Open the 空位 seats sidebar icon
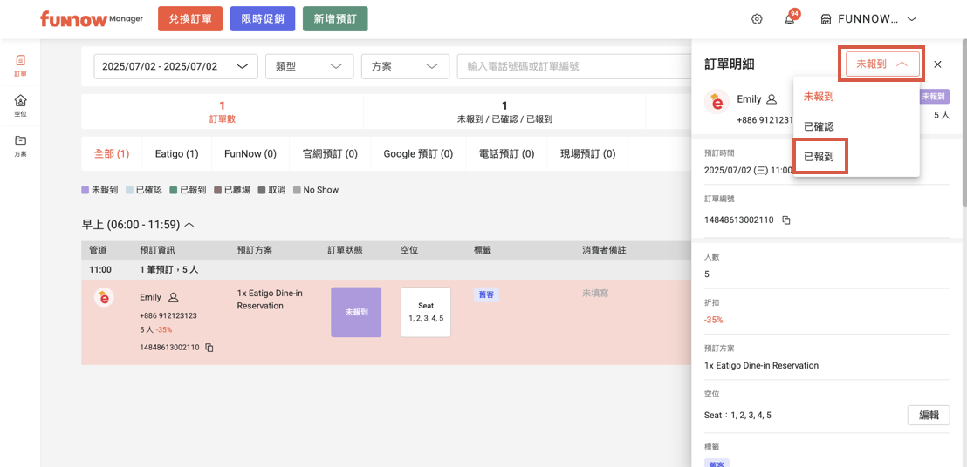The height and width of the screenshot is (467, 967). (x=20, y=105)
